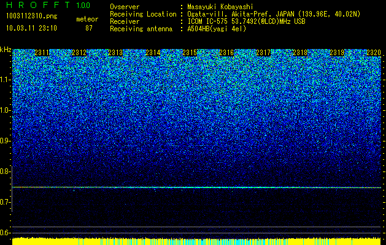
Task: Click the 2317 time marker
Action: click(263, 53)
